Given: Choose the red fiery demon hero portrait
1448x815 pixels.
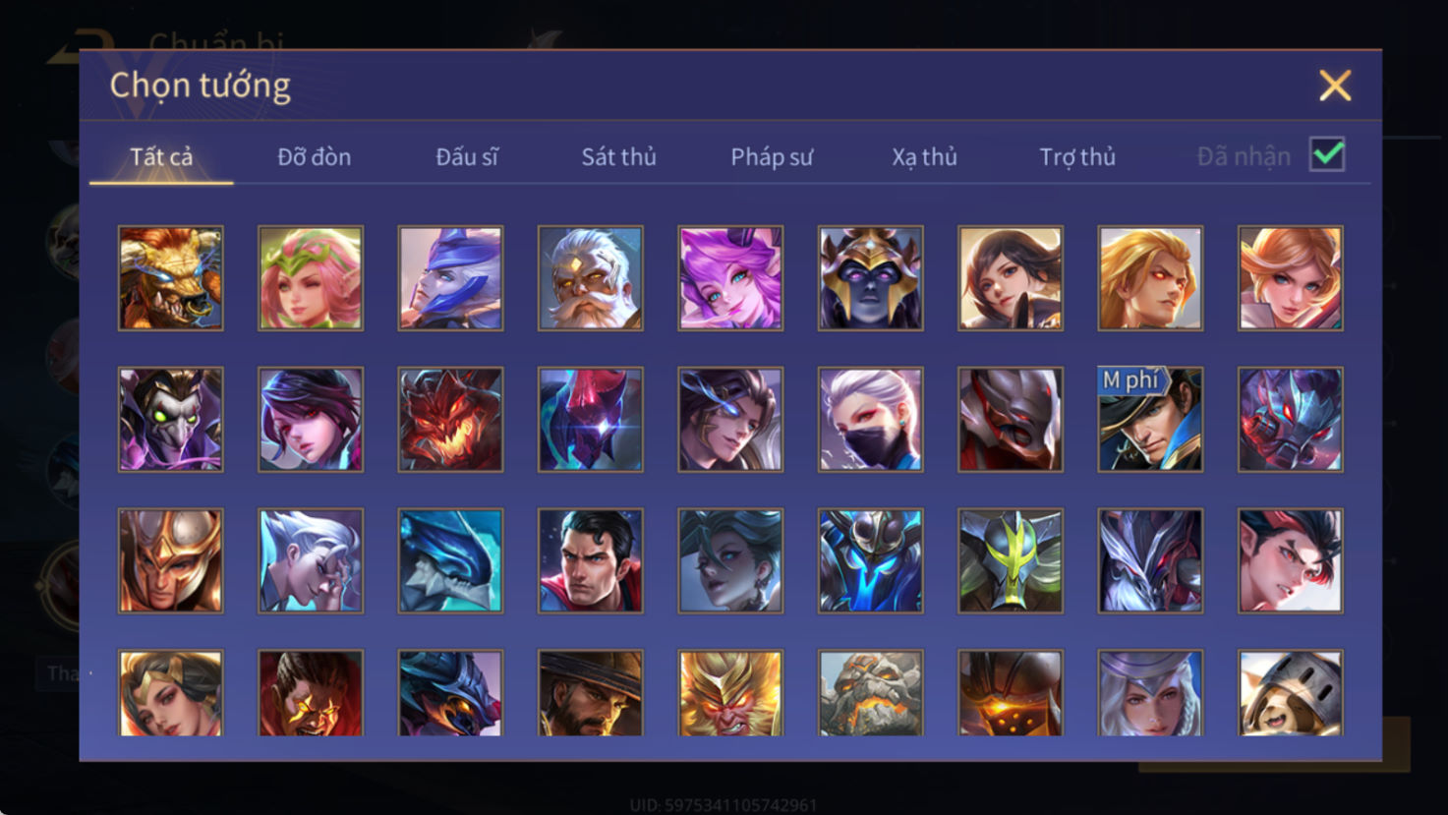Looking at the screenshot, I should point(450,420).
